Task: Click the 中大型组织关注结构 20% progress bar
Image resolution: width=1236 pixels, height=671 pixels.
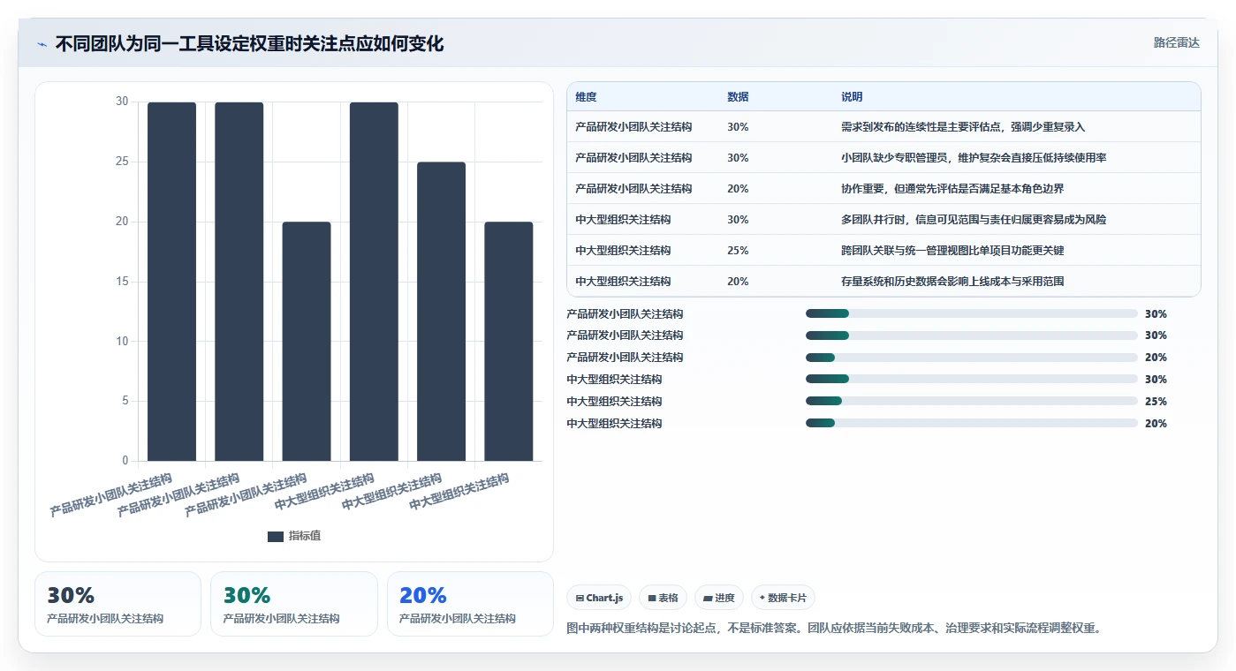Action: (x=971, y=423)
